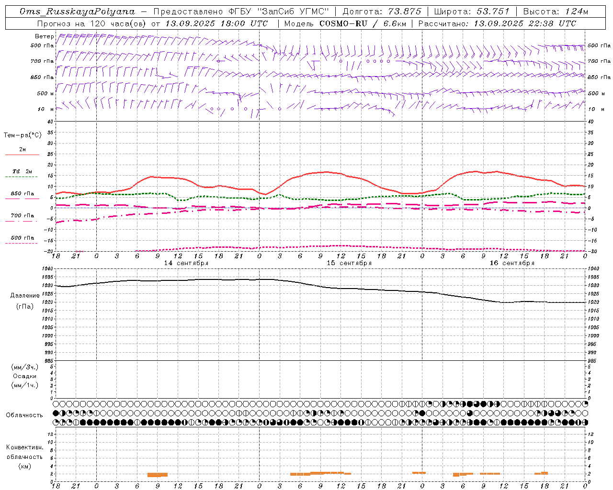Click the '14 сентября' date label

coord(186,263)
